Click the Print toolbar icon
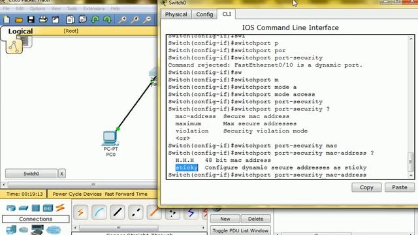The height and width of the screenshot is (235, 418). pos(43,20)
